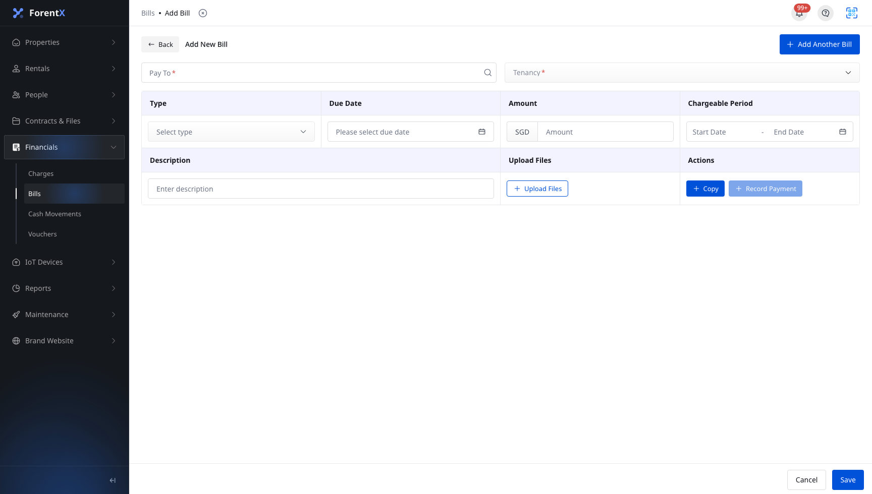Click the Rentals sidebar icon
The height and width of the screenshot is (494, 872).
(16, 69)
